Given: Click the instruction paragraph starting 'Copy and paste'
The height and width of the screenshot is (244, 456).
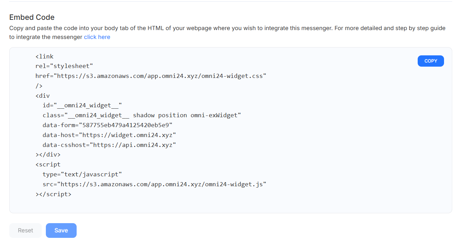Looking at the screenshot, I should (227, 32).
